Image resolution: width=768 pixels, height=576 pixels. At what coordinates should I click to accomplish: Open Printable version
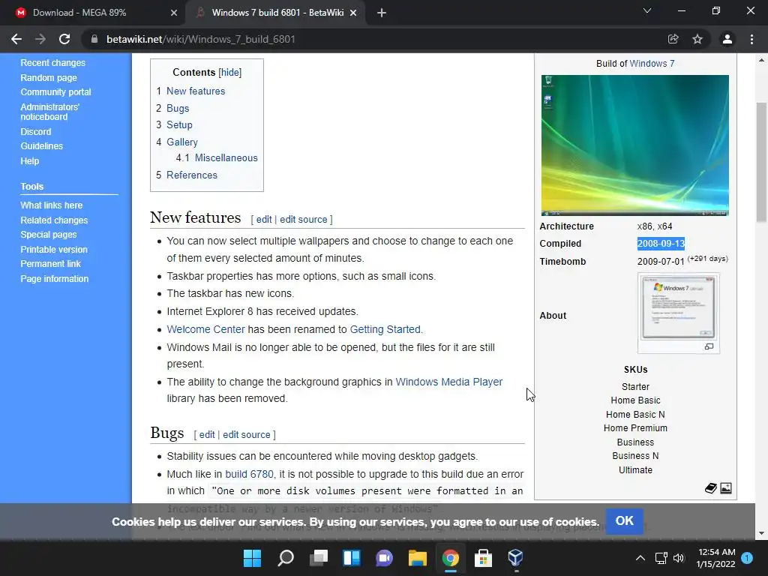coord(54,249)
